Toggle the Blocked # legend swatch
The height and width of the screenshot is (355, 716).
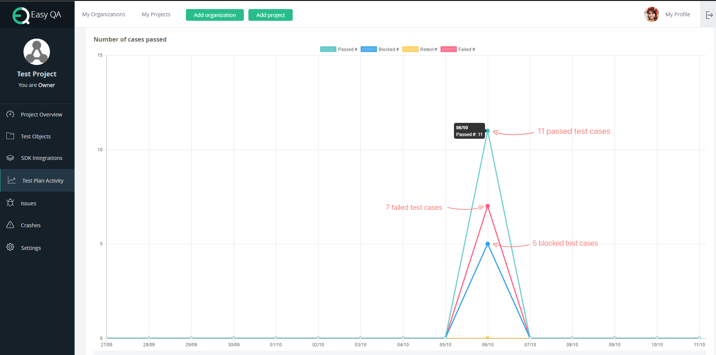coord(368,49)
